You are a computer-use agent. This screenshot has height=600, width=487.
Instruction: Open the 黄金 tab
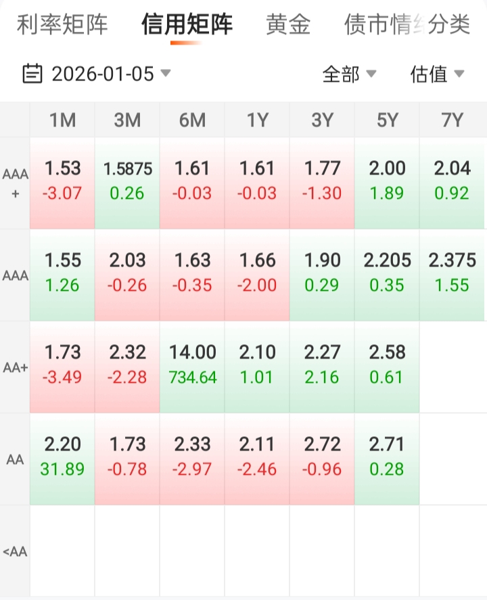(x=288, y=25)
